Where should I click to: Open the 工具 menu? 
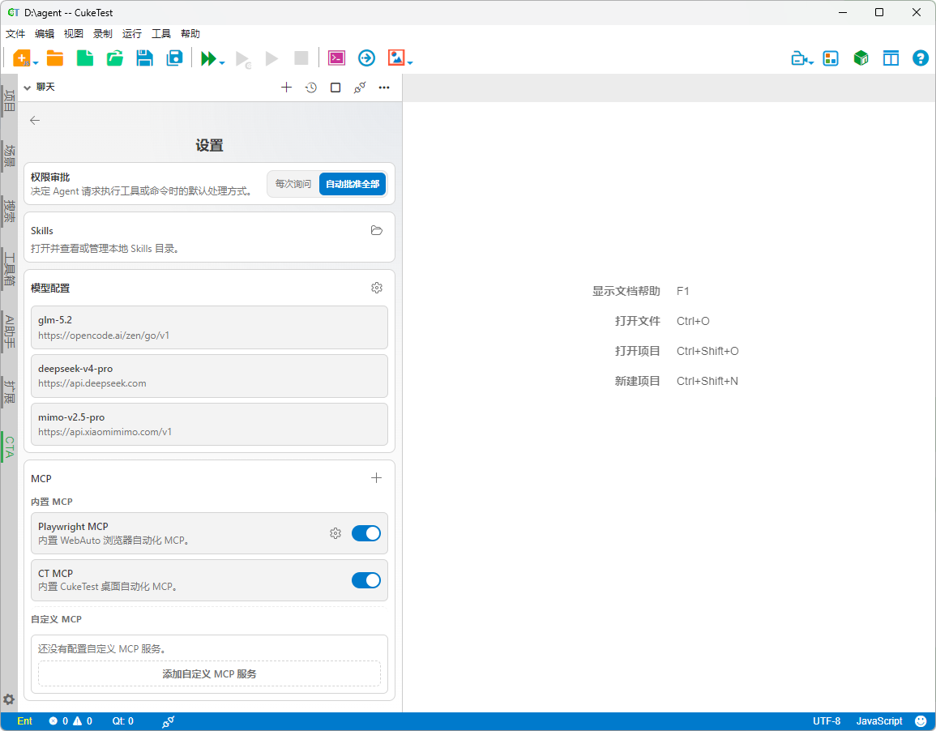point(161,34)
